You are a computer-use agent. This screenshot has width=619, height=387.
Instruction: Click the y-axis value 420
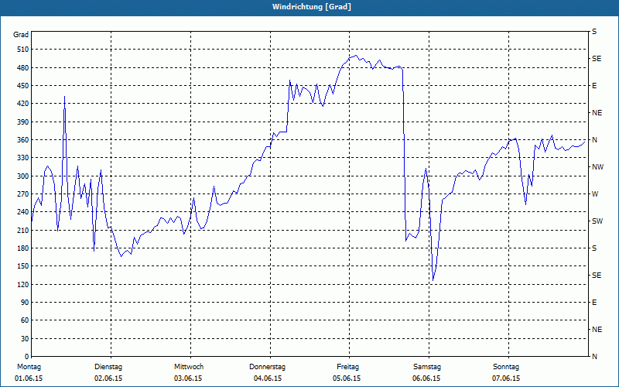coord(23,104)
